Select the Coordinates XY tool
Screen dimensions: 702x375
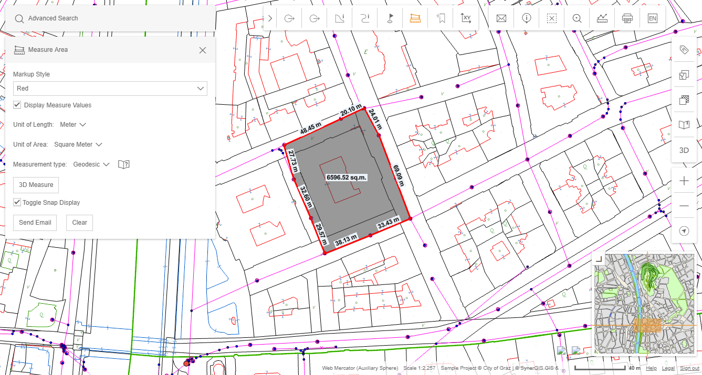tap(466, 17)
